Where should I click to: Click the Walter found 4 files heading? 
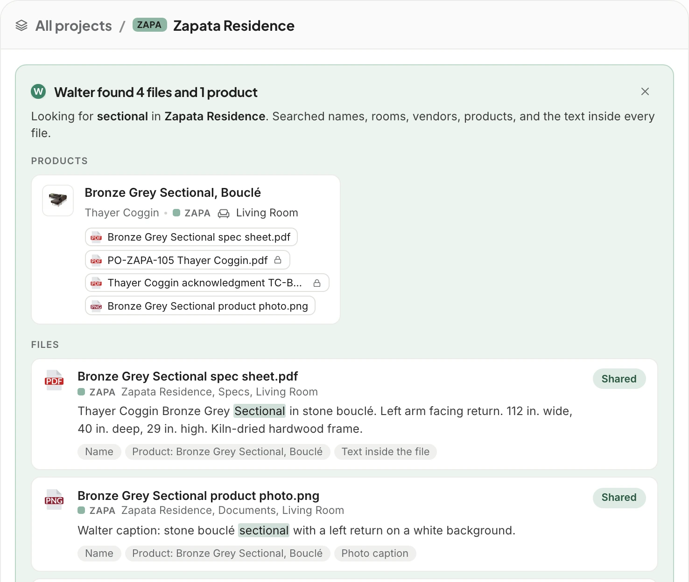pyautogui.click(x=155, y=92)
